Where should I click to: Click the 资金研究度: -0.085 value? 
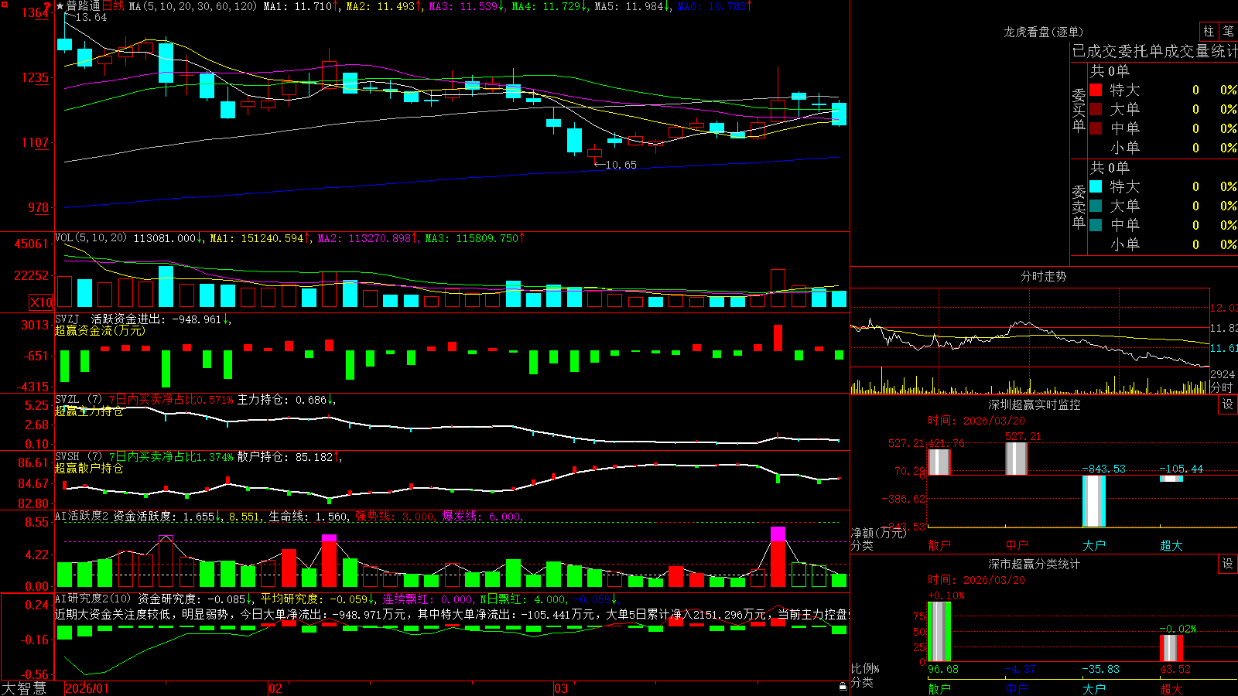192,599
